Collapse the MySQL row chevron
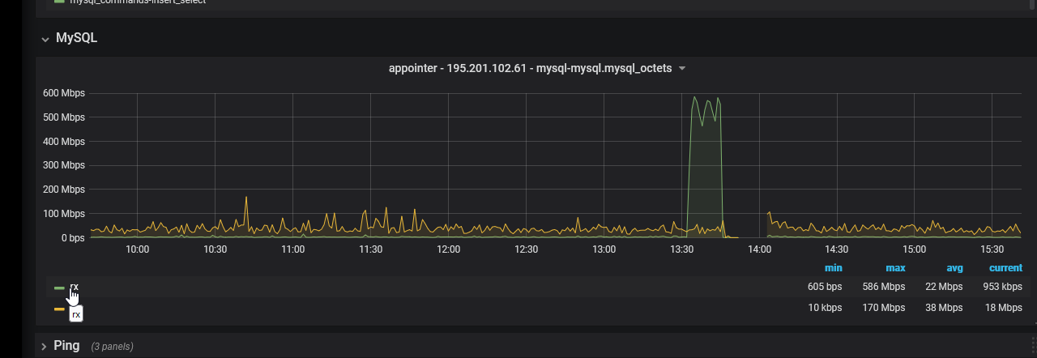Image resolution: width=1037 pixels, height=358 pixels. 45,39
